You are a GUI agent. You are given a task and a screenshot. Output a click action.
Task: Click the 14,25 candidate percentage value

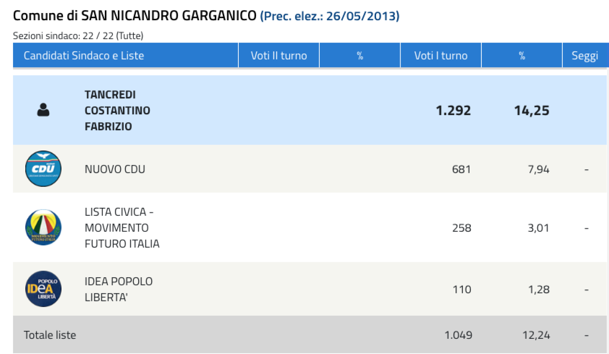point(532,111)
